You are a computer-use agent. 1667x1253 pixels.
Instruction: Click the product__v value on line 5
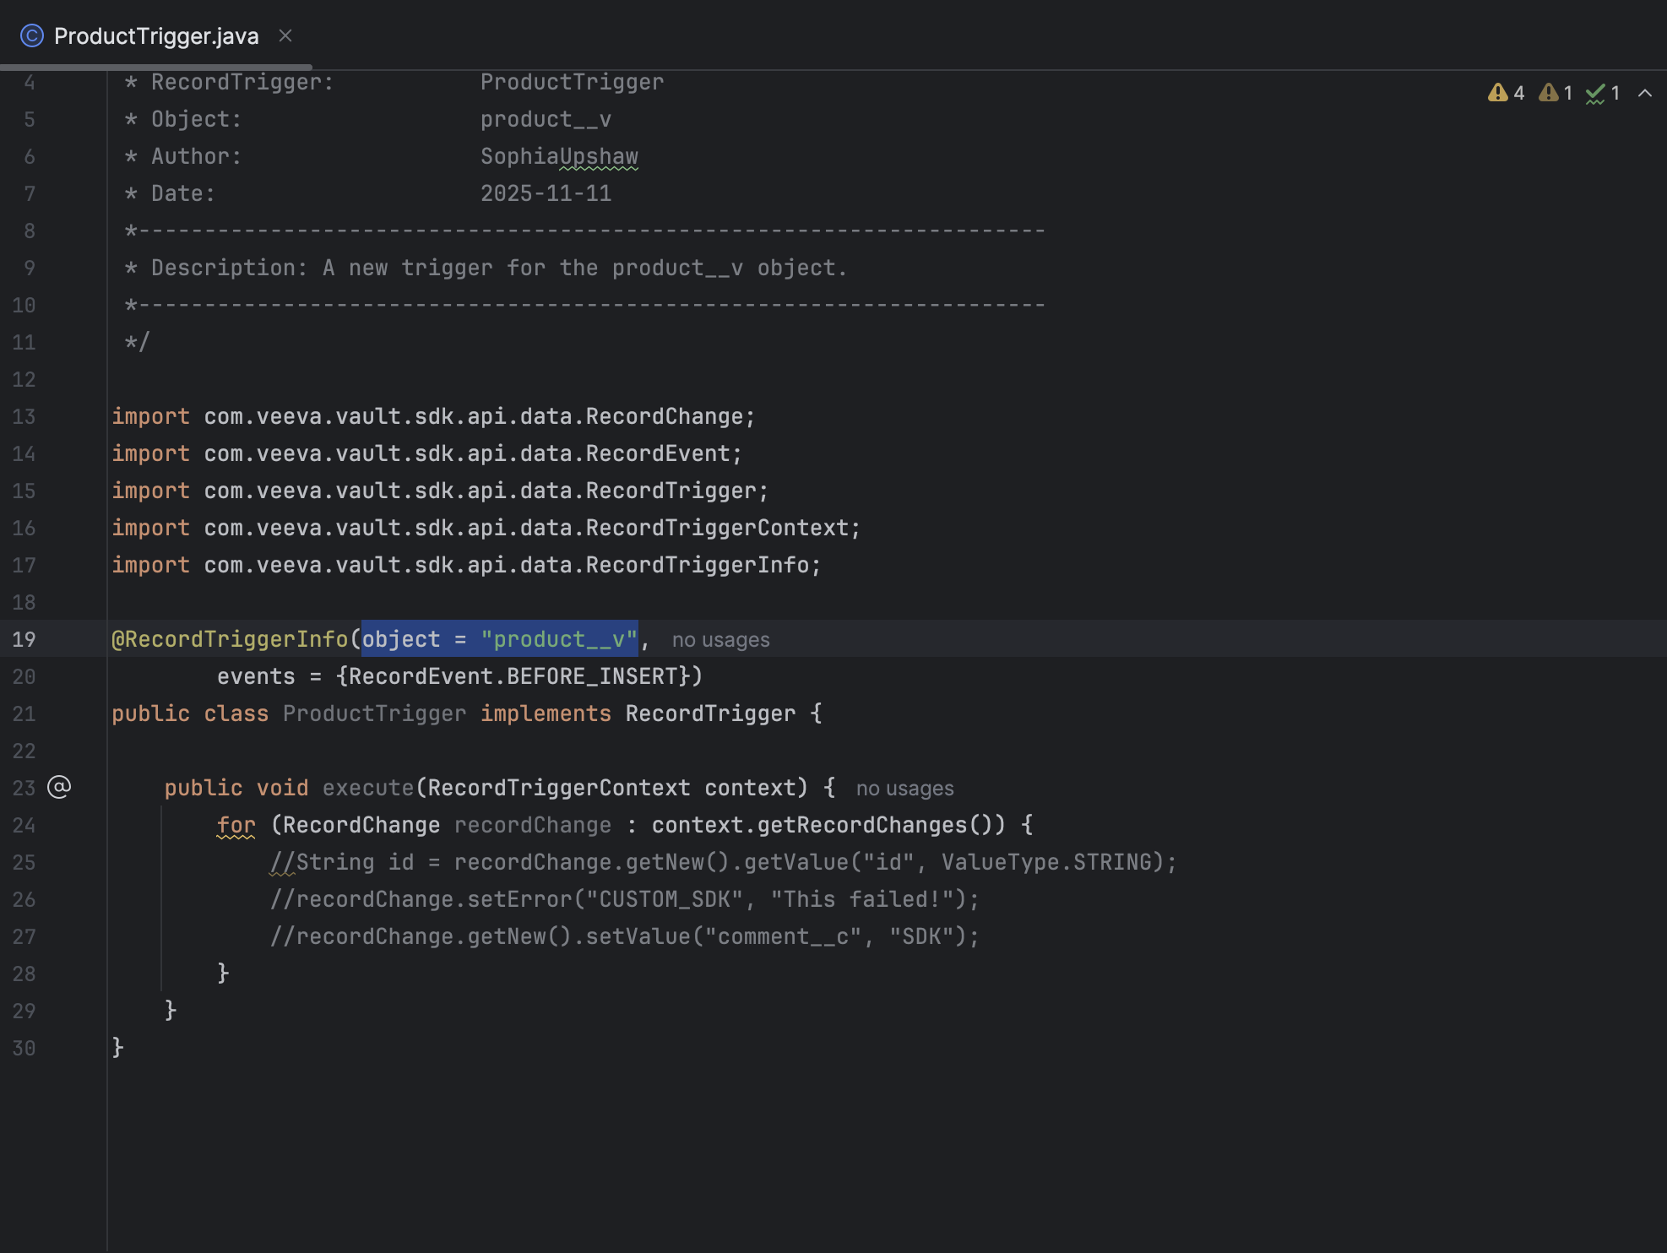(546, 119)
